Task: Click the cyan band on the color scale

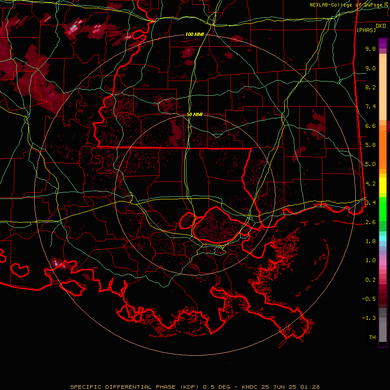Action: click(x=383, y=238)
